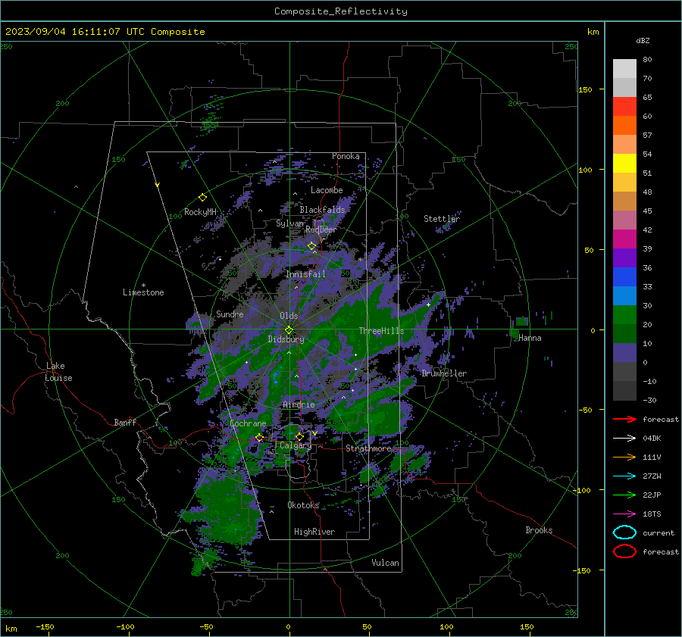Screen dimensions: 682x637
Task: Click the red forecast arrow in legend
Action: (x=624, y=419)
